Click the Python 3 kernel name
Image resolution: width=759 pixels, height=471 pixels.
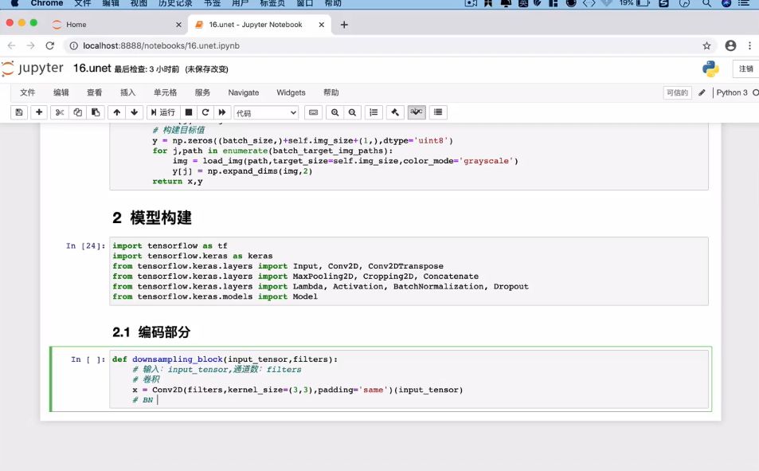pyautogui.click(x=731, y=92)
